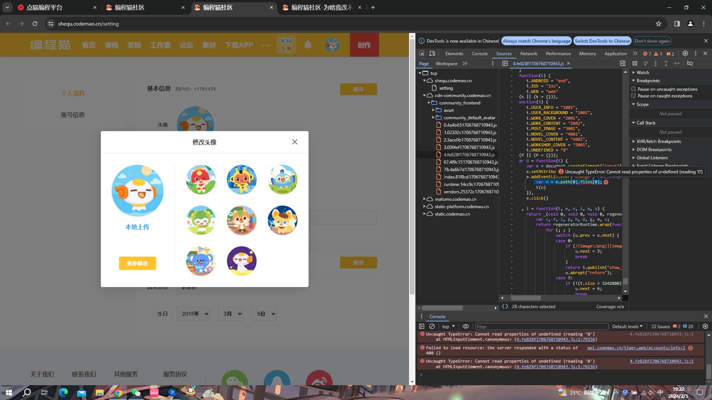The height and width of the screenshot is (400, 712).
Task: Select the green-haired character avatar
Action: pyautogui.click(x=201, y=220)
